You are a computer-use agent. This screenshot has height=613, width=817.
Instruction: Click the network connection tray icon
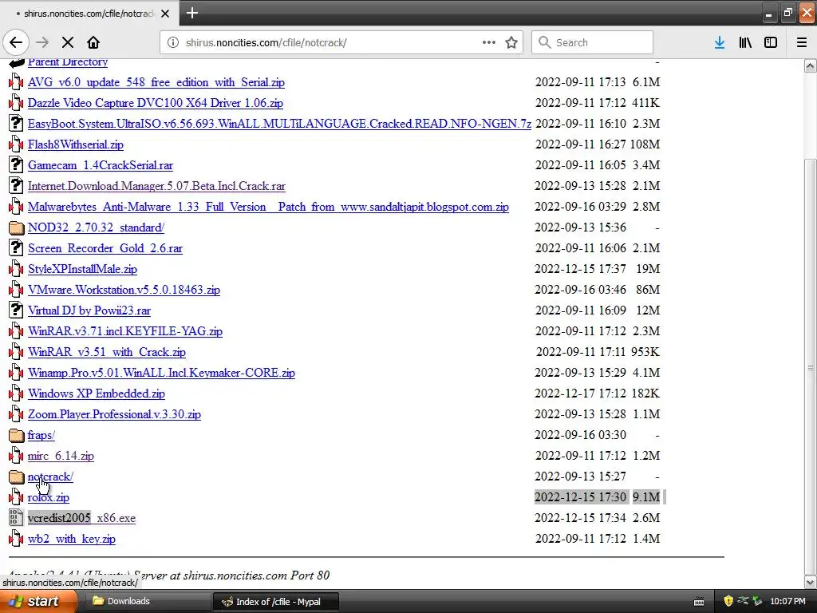[743, 601]
